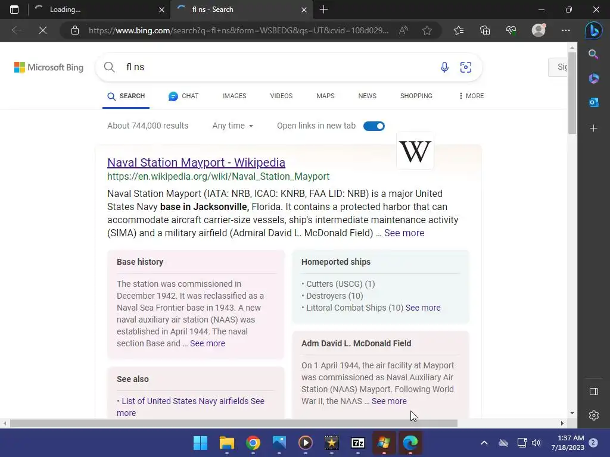Click the Base history card heading
This screenshot has width=610, height=457.
[x=140, y=262]
